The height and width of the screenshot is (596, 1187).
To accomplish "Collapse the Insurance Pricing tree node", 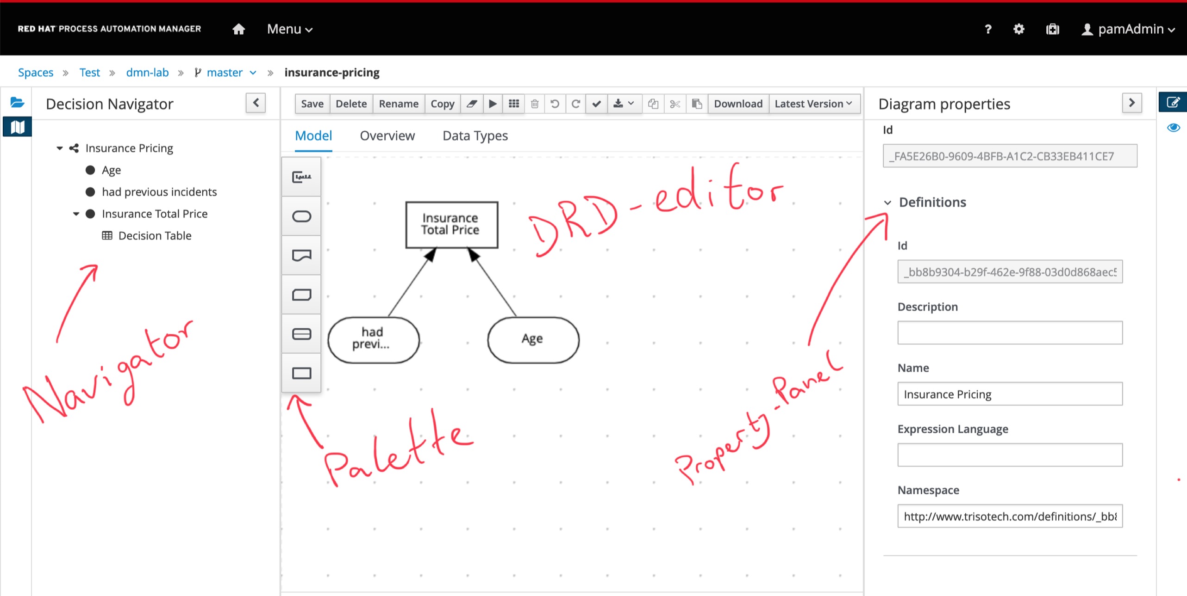I will click(59, 148).
